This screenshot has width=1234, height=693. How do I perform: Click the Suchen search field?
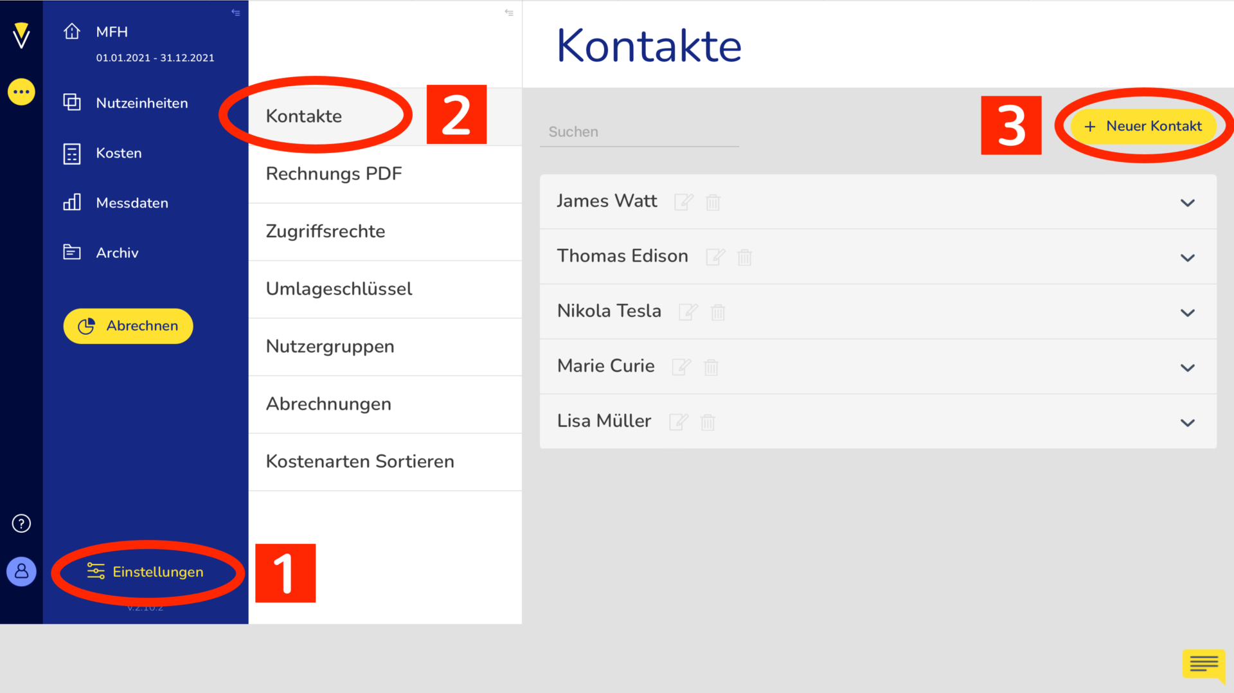coord(639,132)
